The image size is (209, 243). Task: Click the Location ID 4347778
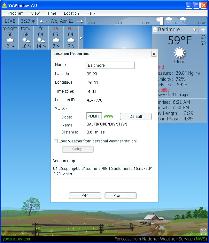point(95,100)
